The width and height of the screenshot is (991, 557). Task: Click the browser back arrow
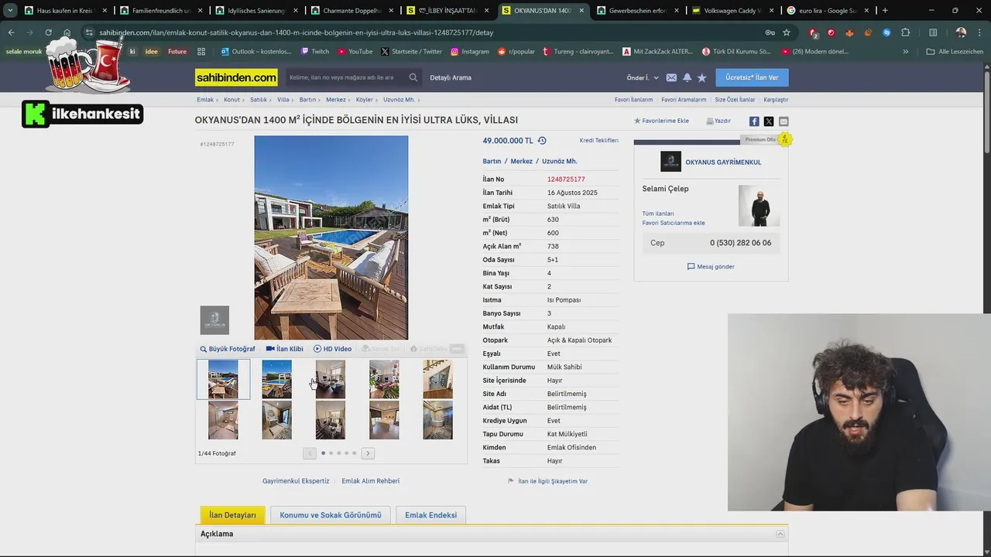click(12, 32)
